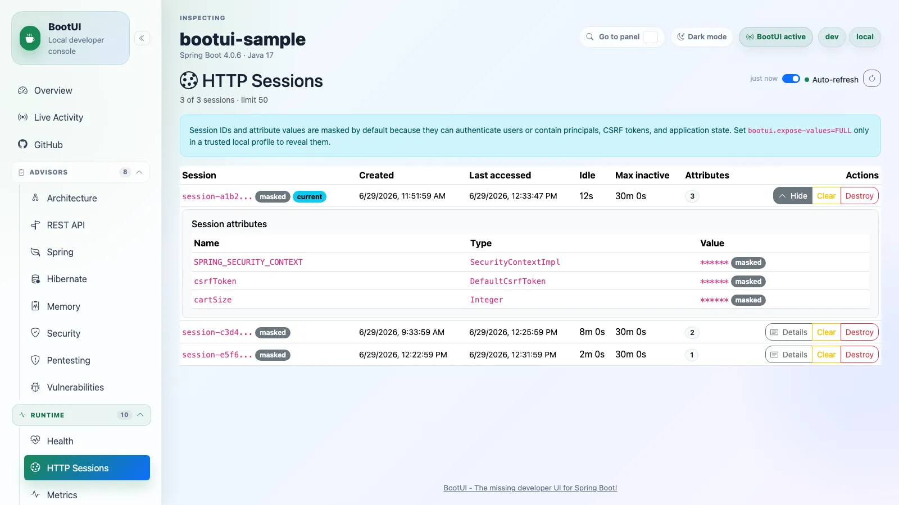This screenshot has width=899, height=505.
Task: Open the Vulnerabilities advisor
Action: point(87,387)
